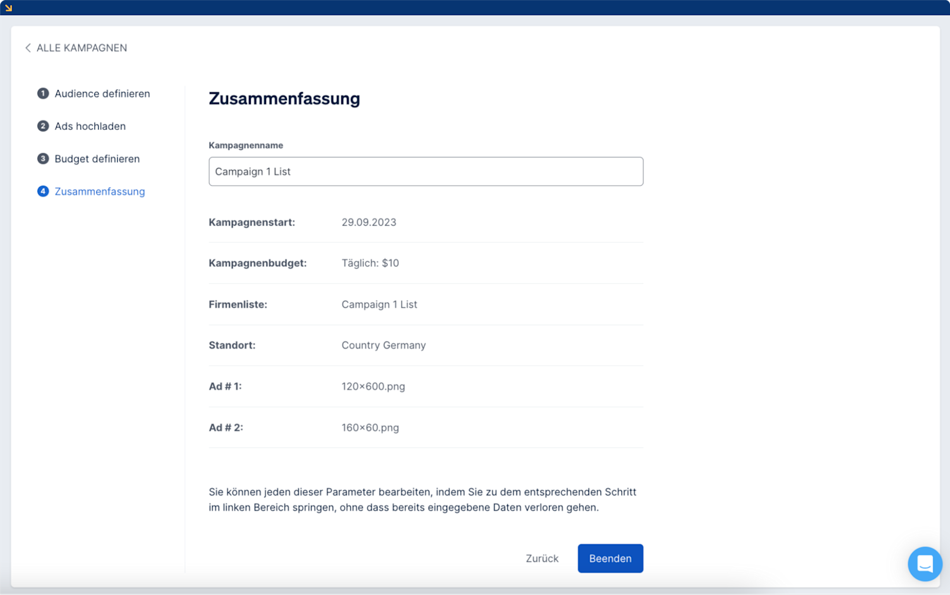Screen dimensions: 950x595
Task: Click the Country Germany location value
Action: 383,345
